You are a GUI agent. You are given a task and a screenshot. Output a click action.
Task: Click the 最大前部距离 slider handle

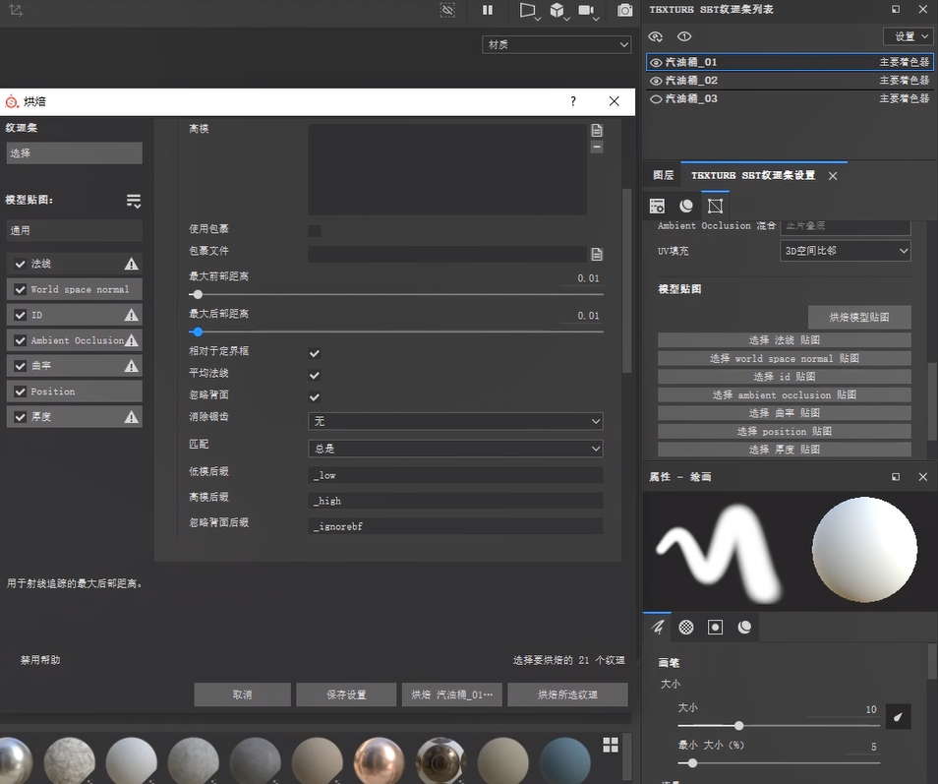[198, 294]
